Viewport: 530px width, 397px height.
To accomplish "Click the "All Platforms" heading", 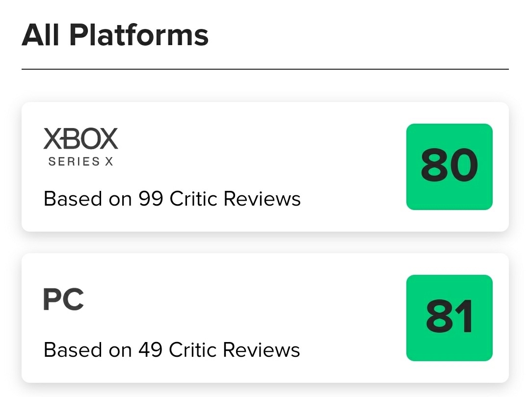I will pos(115,35).
